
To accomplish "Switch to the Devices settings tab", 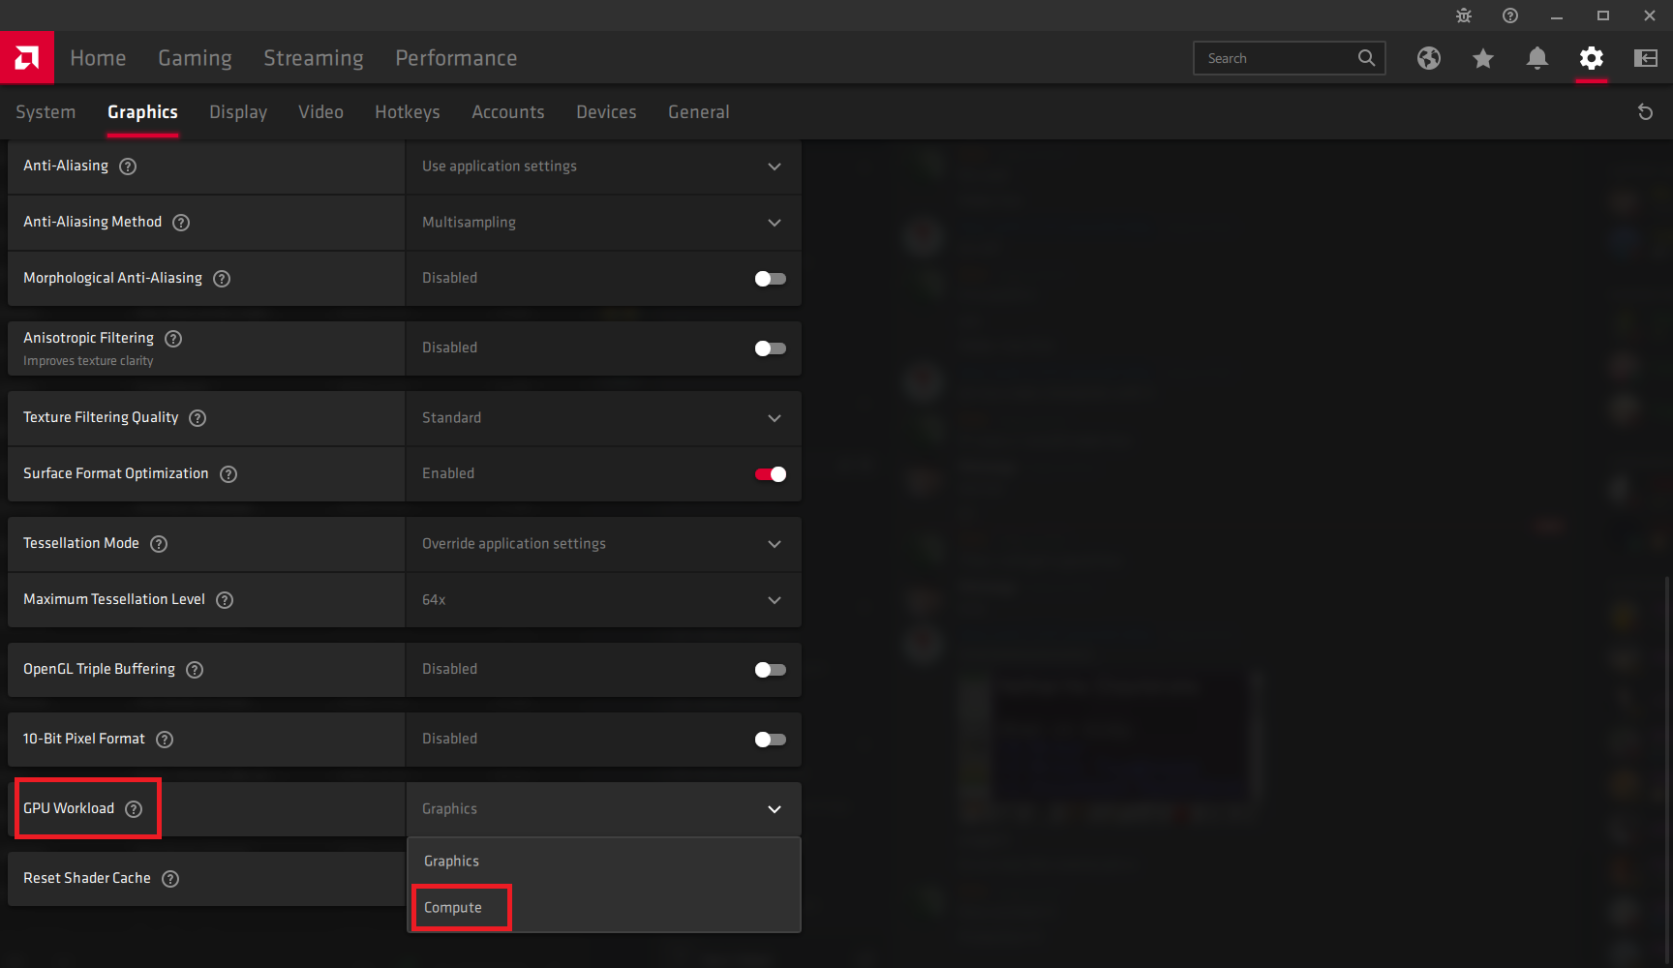I will click(606, 112).
